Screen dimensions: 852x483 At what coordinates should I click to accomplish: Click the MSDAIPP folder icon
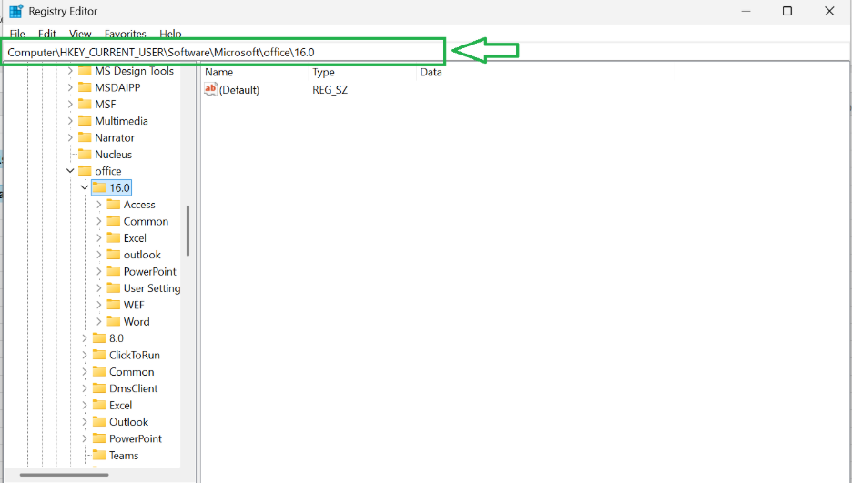coord(85,87)
